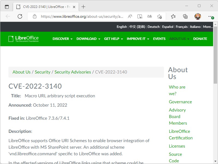This screenshot has height=164, width=218.
Task: Switch site language to English
Action: coord(122,27)
